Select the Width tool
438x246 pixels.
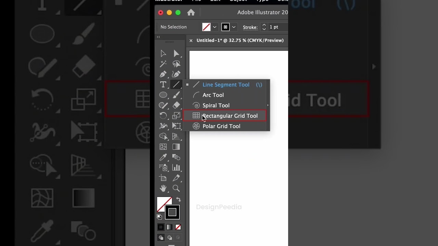163,126
